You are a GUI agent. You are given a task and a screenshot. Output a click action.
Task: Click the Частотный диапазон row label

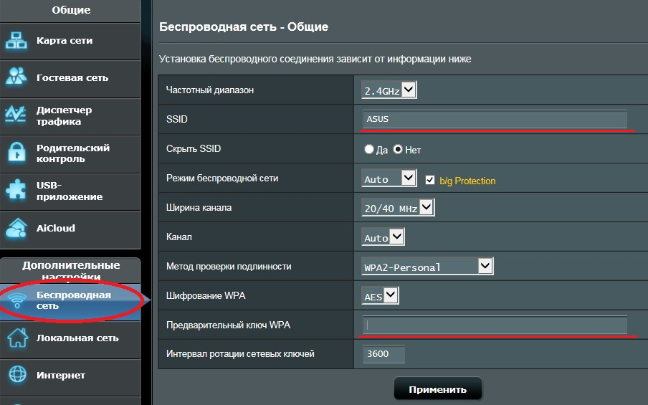(x=210, y=90)
